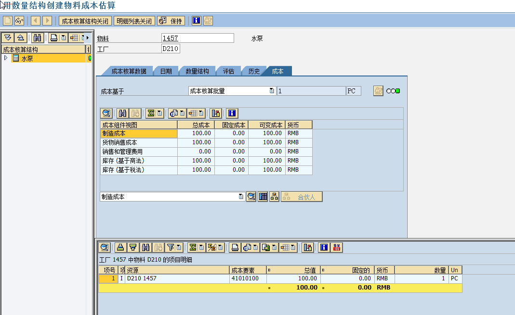Screen dimensions: 515x315
Task: Switch to 日期 tab
Action: (166, 71)
